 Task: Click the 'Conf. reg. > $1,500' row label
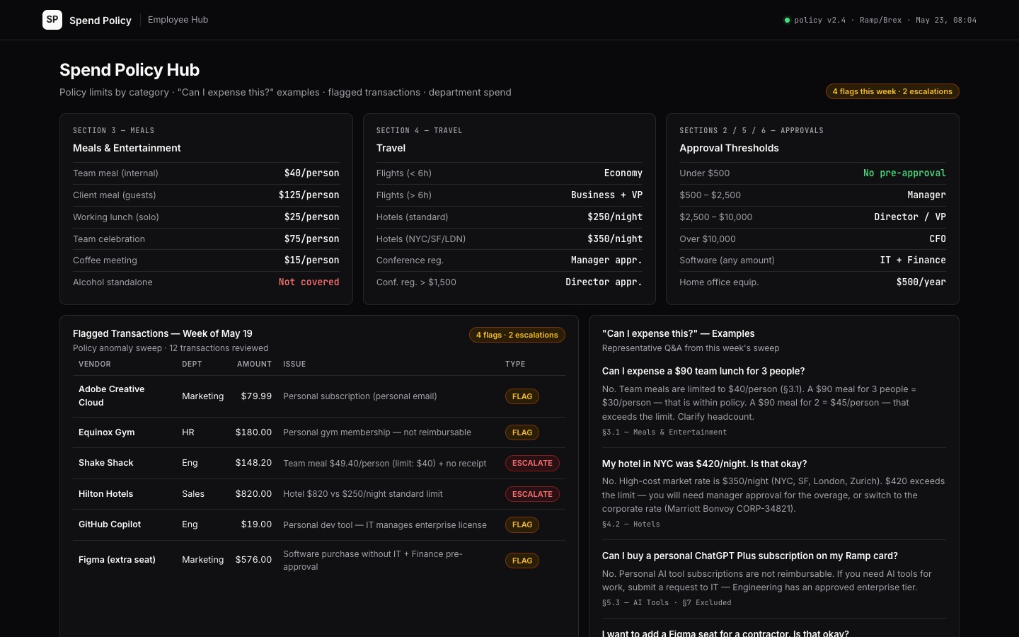point(416,282)
